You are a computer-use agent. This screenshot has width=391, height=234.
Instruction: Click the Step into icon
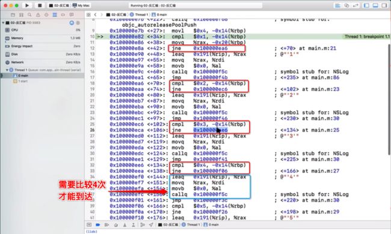coord(125,225)
